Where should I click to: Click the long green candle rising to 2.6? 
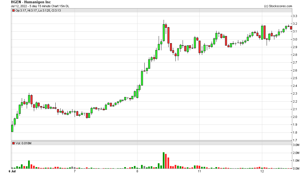142,78
